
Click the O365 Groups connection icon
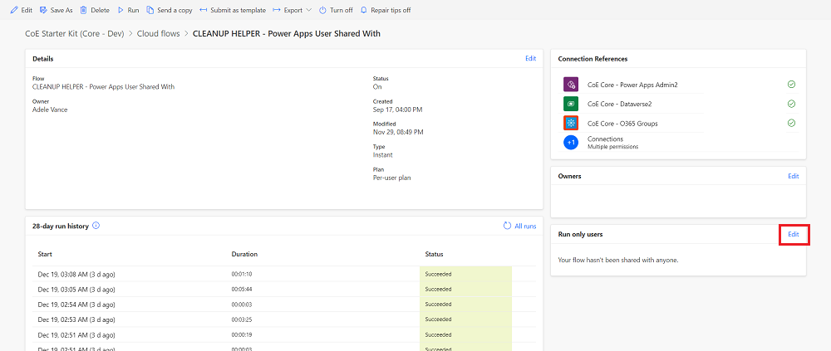pos(570,123)
